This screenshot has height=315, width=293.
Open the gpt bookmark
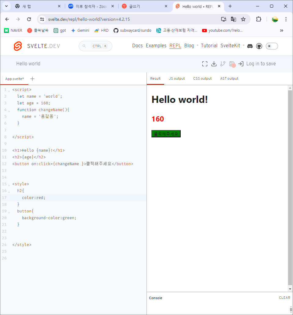click(60, 31)
